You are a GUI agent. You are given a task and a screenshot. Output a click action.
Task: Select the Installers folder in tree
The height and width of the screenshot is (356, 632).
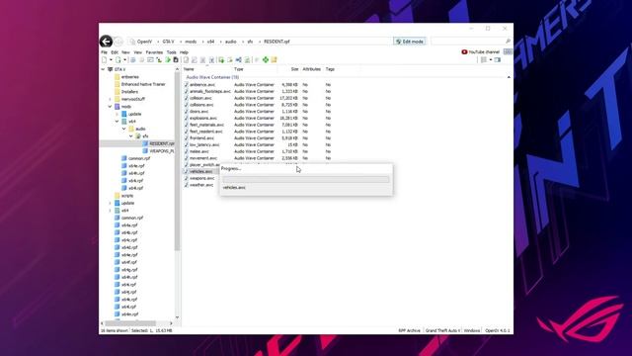tap(129, 92)
